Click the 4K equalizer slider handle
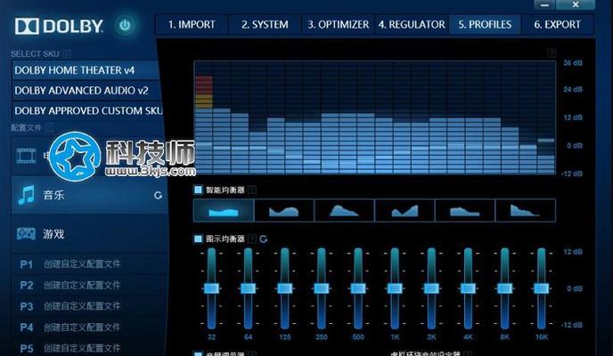613x356 pixels. point(468,288)
